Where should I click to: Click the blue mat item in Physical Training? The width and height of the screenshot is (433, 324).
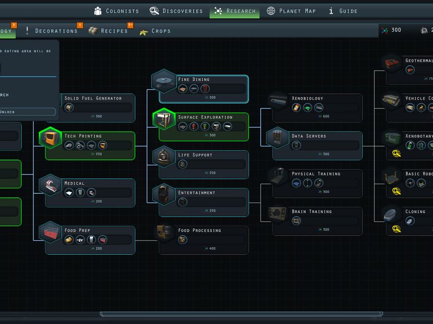click(296, 183)
